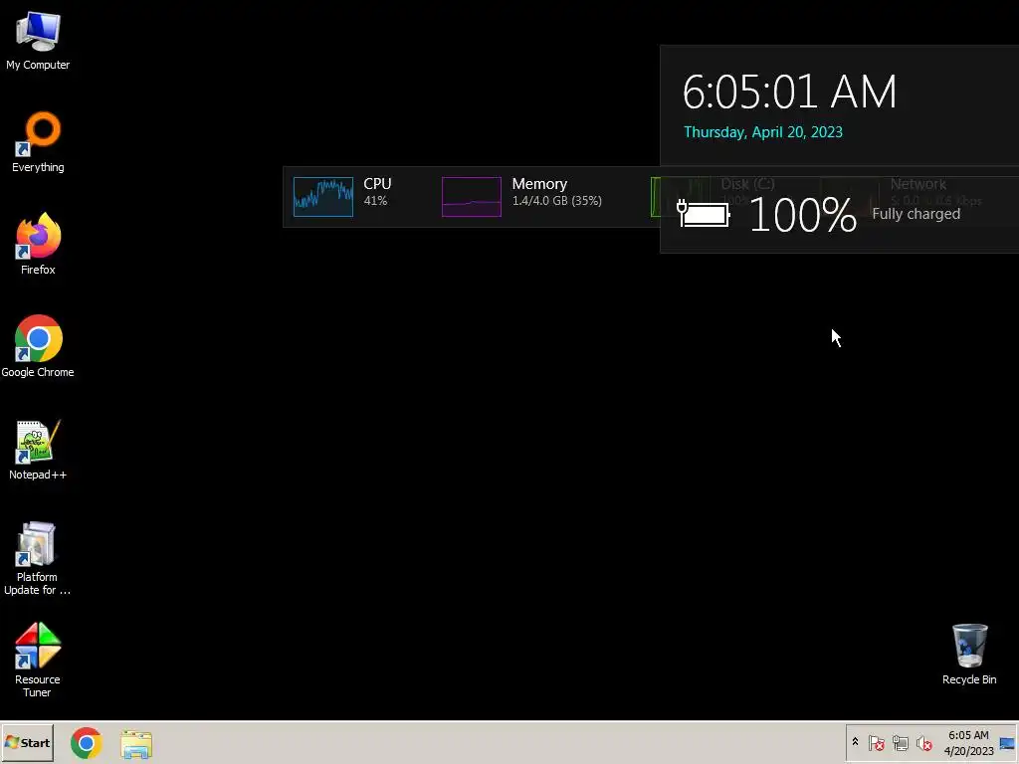This screenshot has width=1019, height=764.
Task: Open Platform Update for... shortcut
Action: point(38,559)
